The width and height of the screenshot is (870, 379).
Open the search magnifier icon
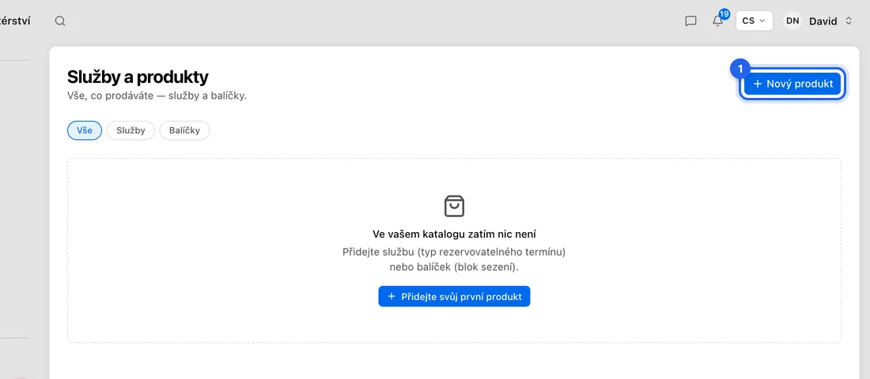click(x=60, y=21)
